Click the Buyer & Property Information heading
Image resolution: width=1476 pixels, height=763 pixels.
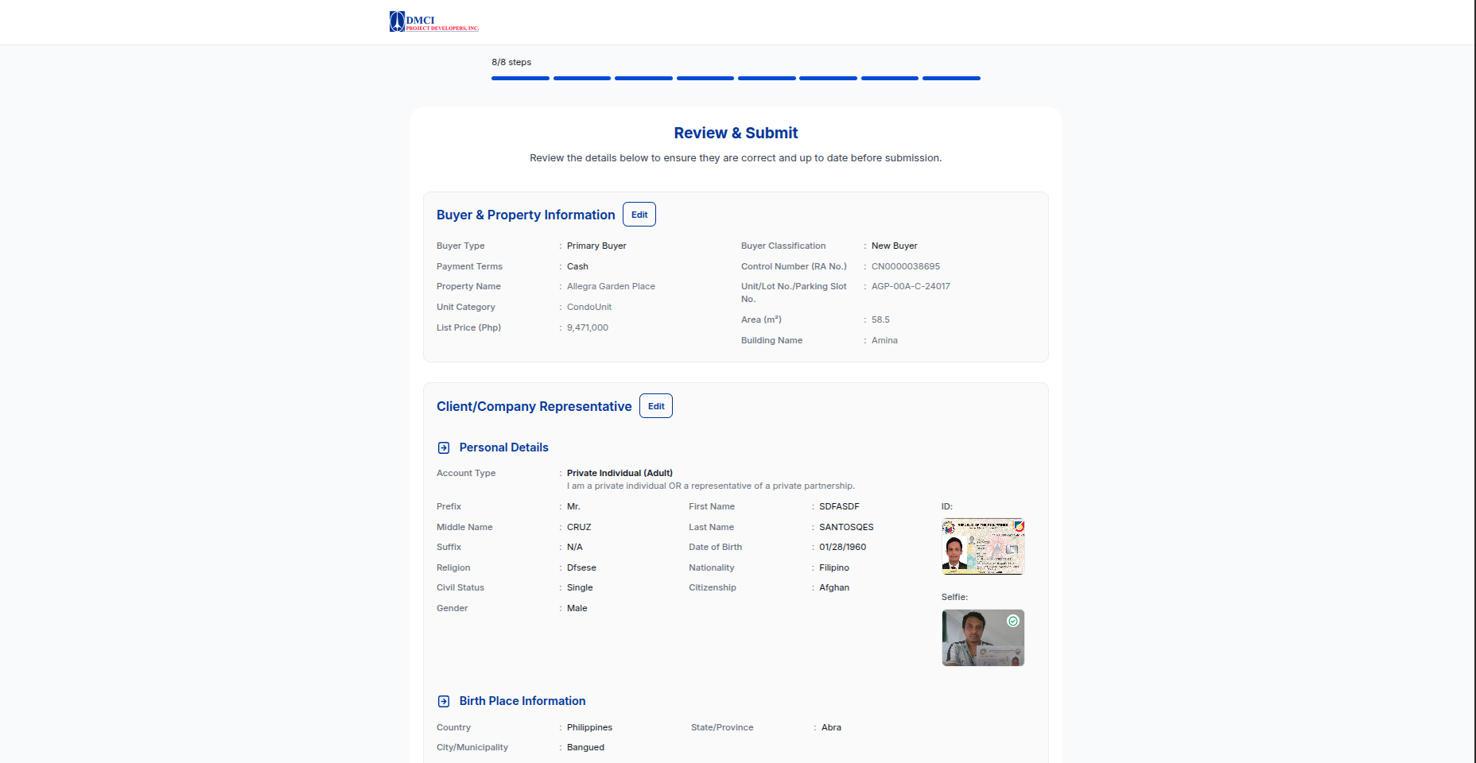point(526,215)
